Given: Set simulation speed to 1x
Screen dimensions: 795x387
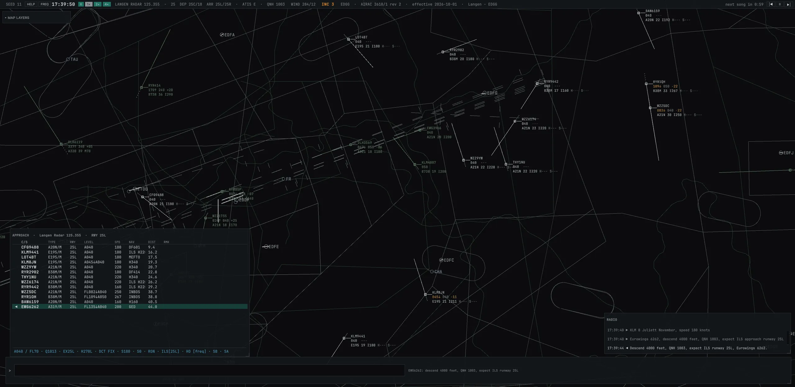Looking at the screenshot, I should pyautogui.click(x=89, y=4).
